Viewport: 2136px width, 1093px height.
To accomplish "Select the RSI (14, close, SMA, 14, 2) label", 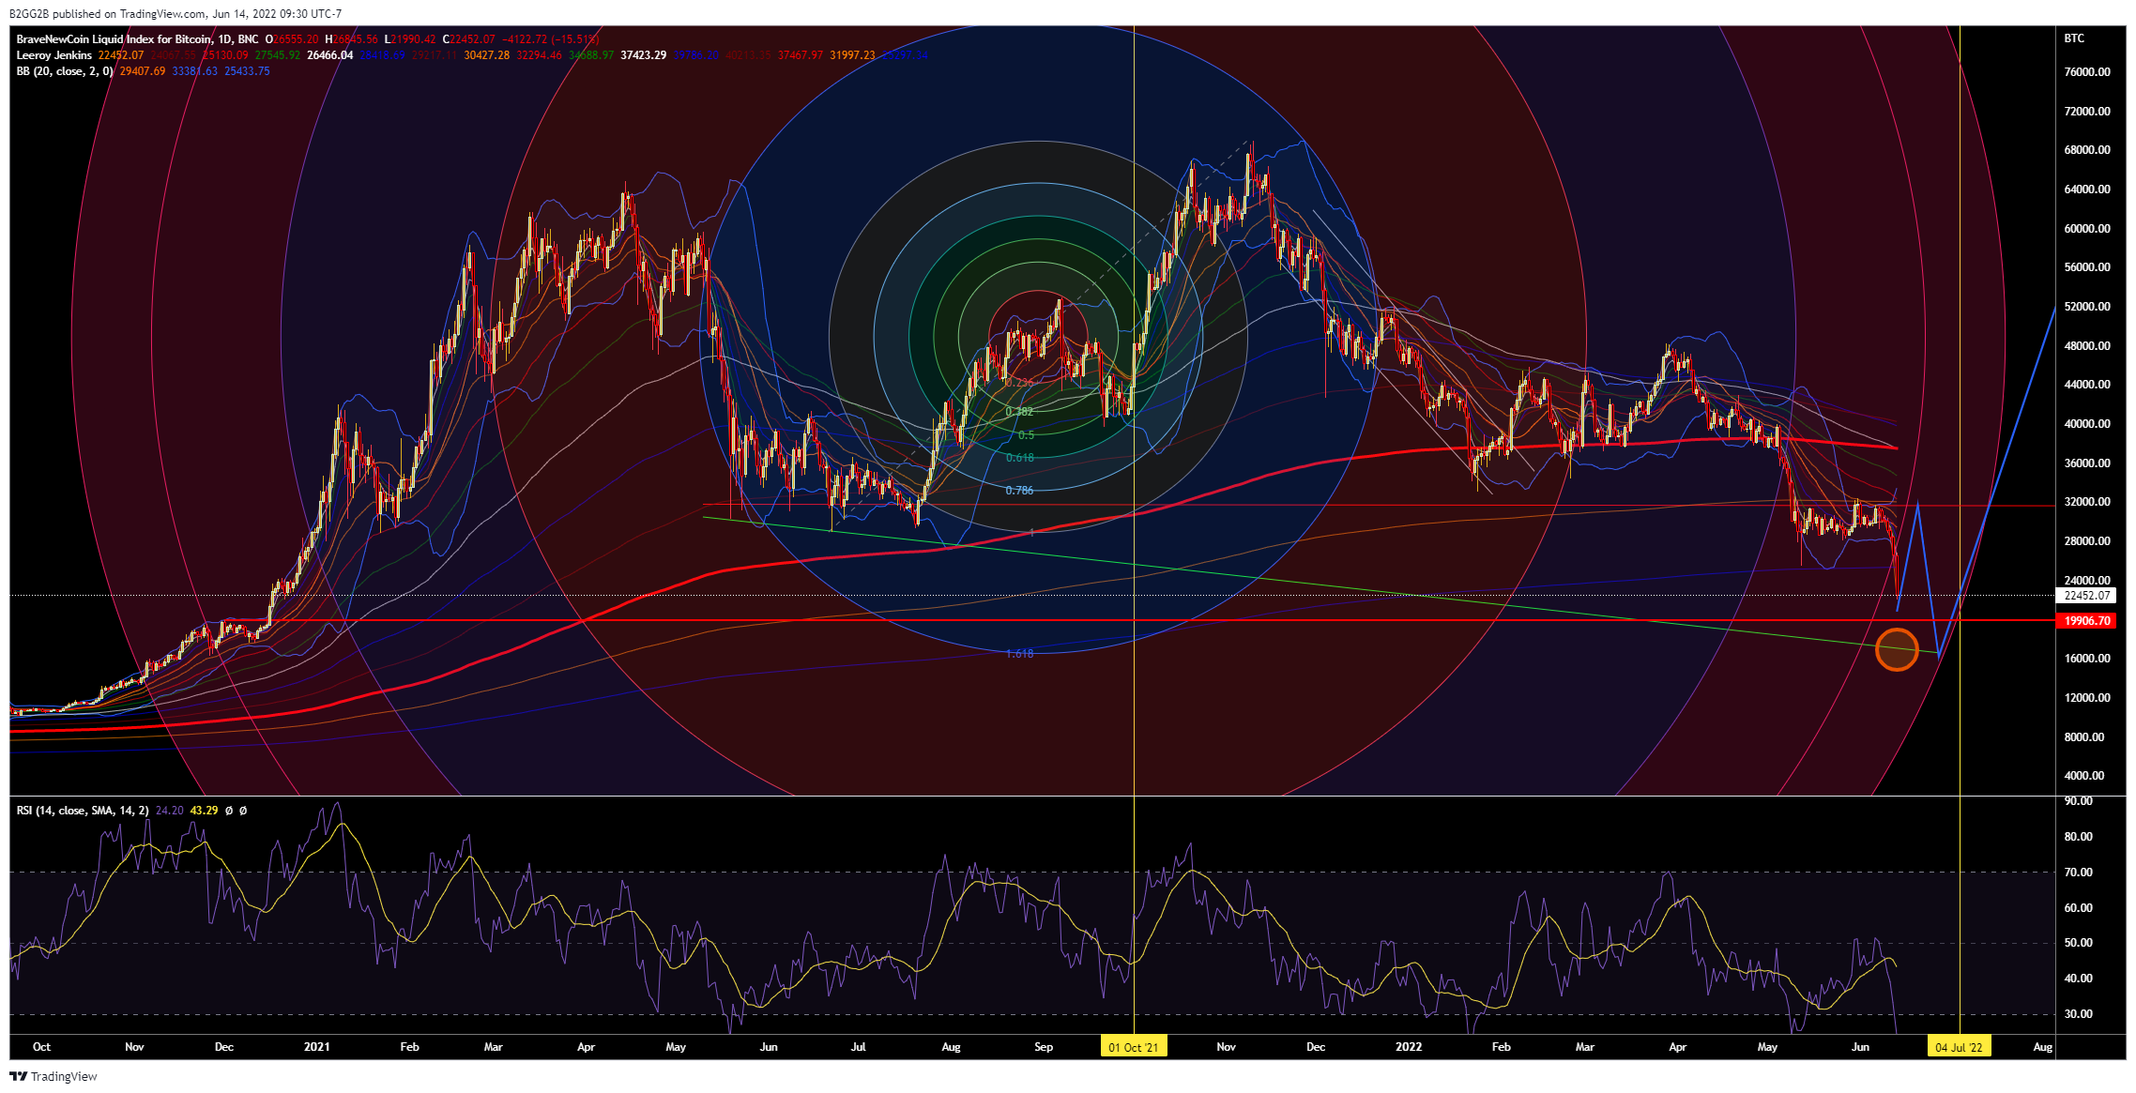I will point(83,811).
